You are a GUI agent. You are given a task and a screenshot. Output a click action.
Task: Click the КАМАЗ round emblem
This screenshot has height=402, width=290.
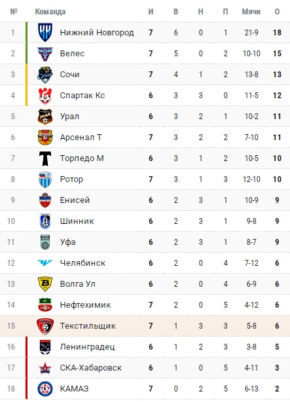(x=45, y=389)
